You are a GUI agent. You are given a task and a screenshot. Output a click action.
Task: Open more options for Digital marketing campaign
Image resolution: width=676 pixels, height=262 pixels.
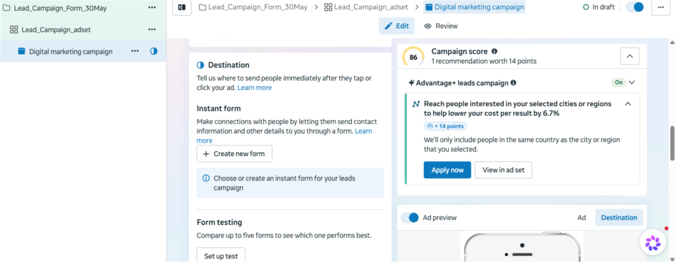pos(135,51)
